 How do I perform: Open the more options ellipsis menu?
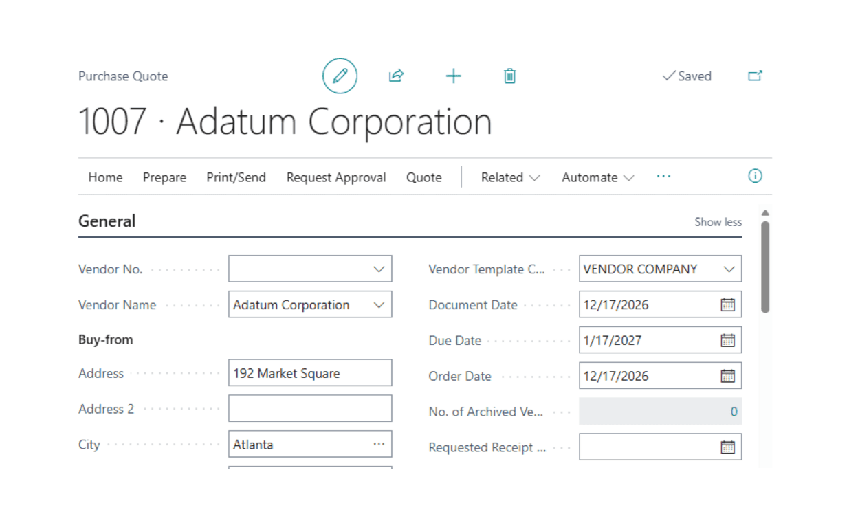663,177
